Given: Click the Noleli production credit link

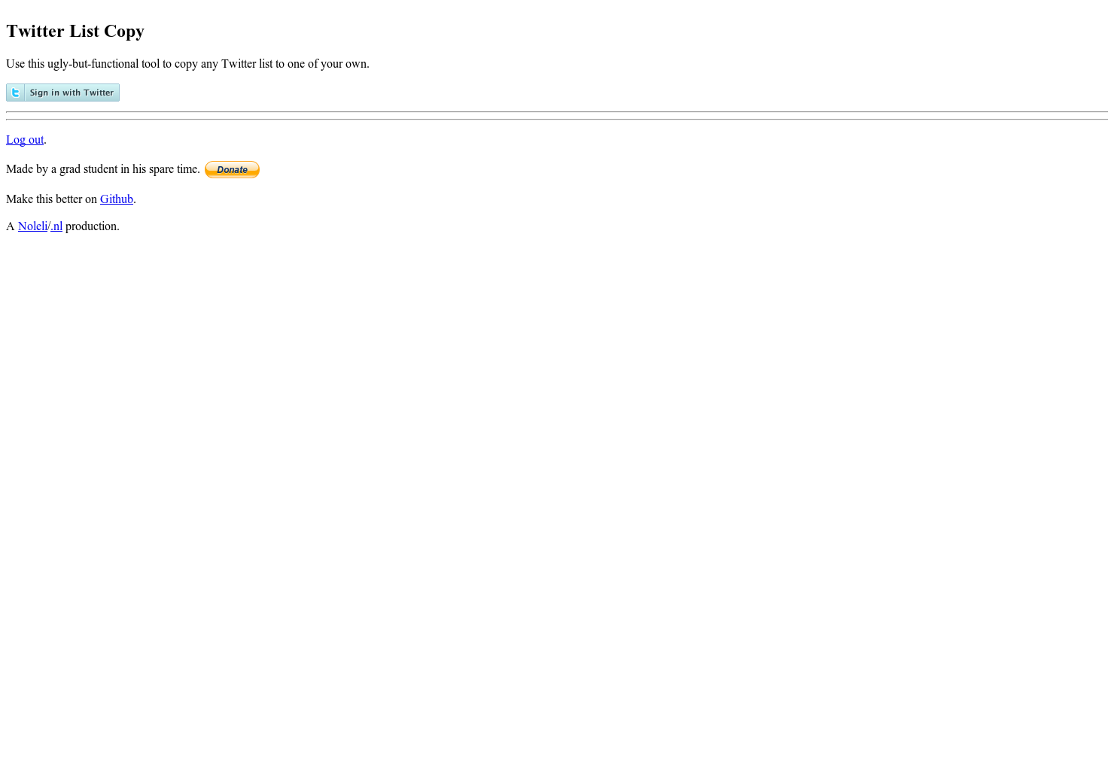Looking at the screenshot, I should pos(32,226).
